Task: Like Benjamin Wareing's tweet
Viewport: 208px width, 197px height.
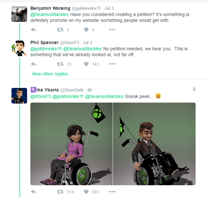Action: pyautogui.click(x=86, y=30)
